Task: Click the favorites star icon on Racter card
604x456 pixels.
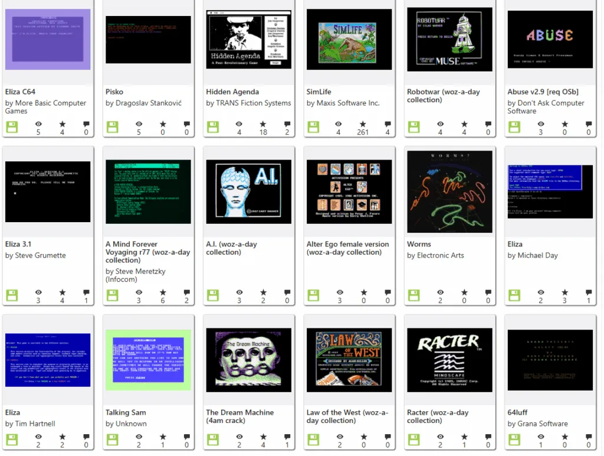Action: (464, 437)
